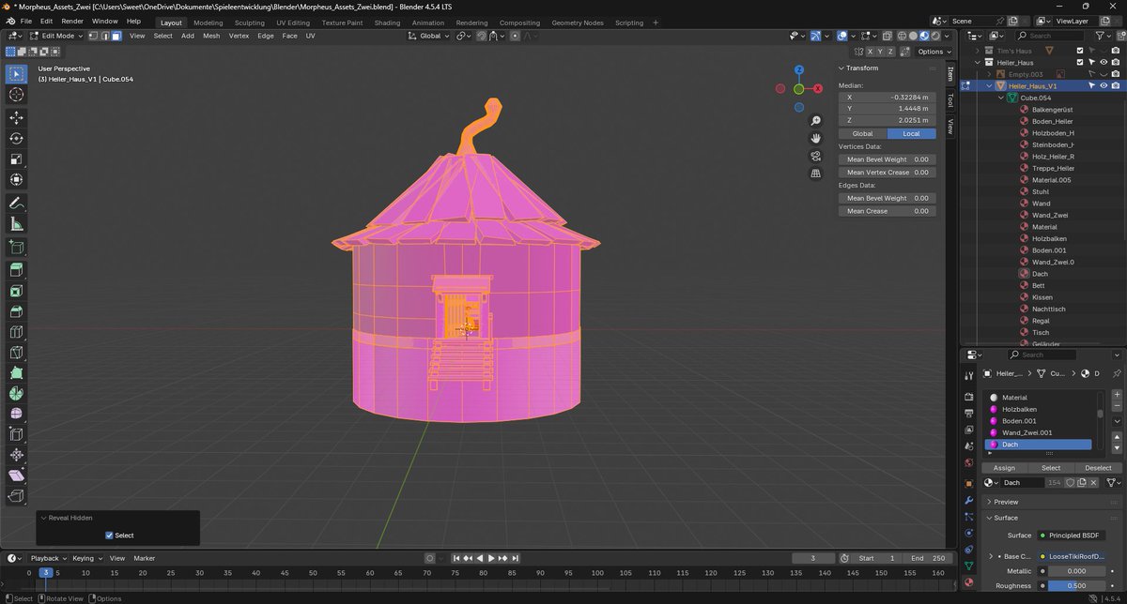Enable rendered viewport shading mode
This screenshot has height=604, width=1127.
pyautogui.click(x=935, y=36)
